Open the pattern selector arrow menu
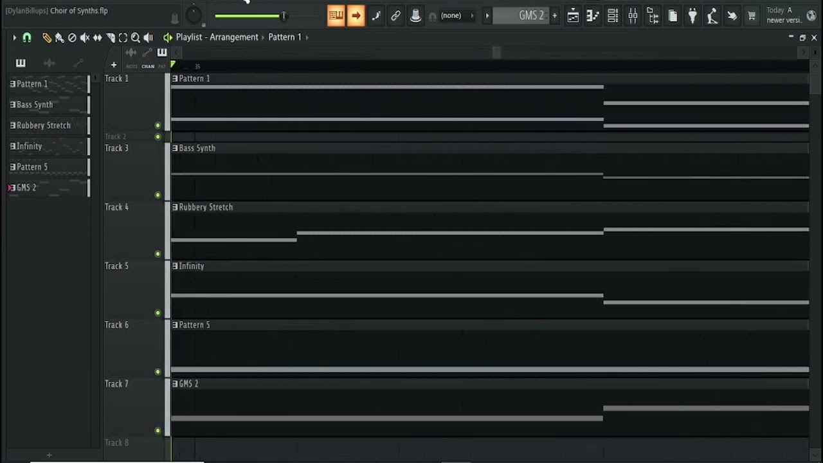Viewport: 823px width, 463px height. [x=487, y=15]
